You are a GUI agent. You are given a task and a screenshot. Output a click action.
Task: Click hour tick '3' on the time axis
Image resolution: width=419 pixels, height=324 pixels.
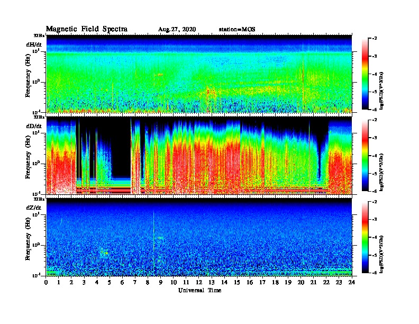tap(84, 282)
